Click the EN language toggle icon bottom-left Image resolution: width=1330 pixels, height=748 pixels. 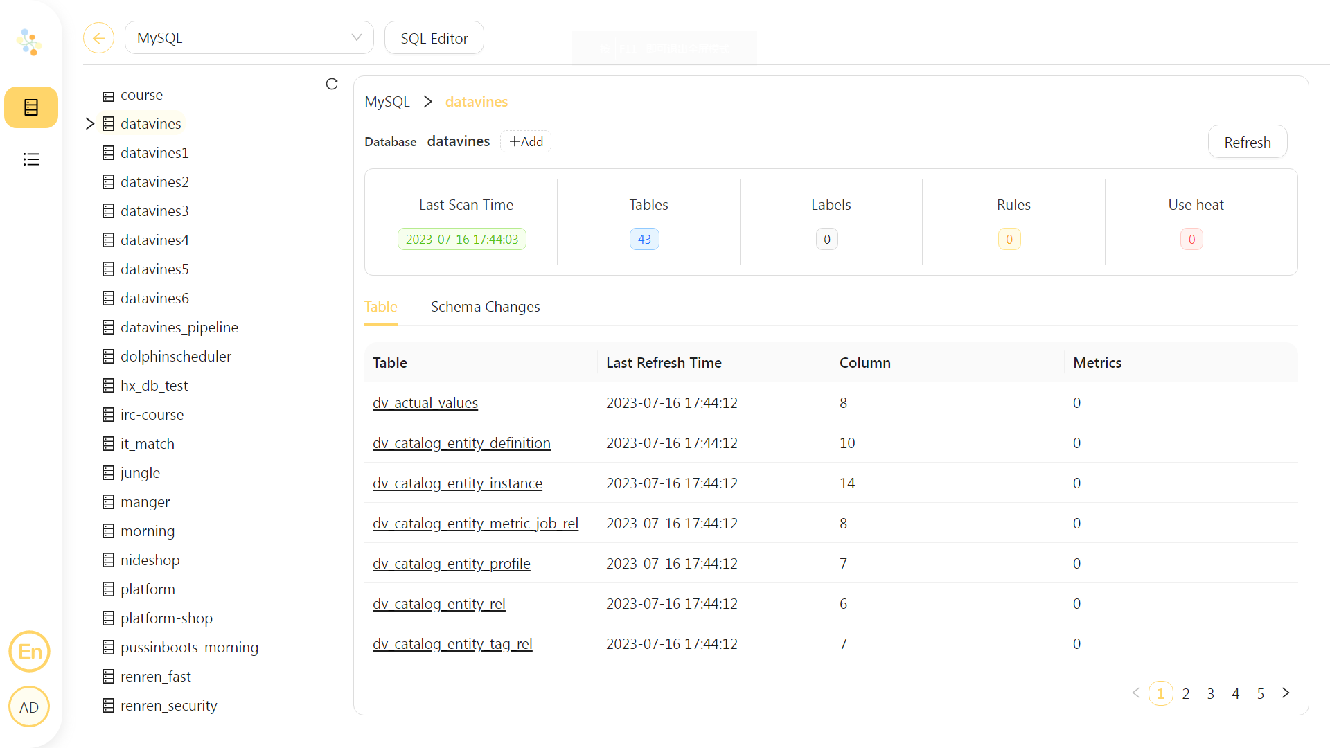pos(30,650)
